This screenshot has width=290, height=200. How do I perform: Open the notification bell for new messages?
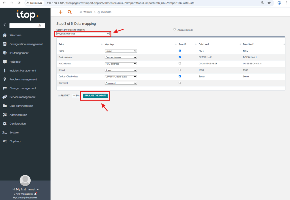tap(35, 194)
